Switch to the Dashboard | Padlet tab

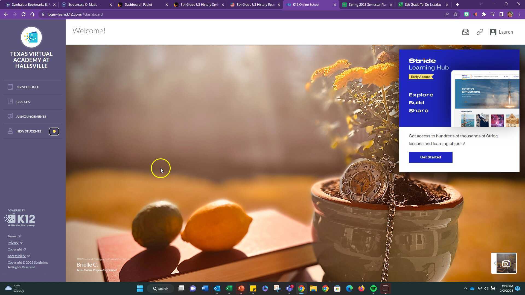pos(138,5)
